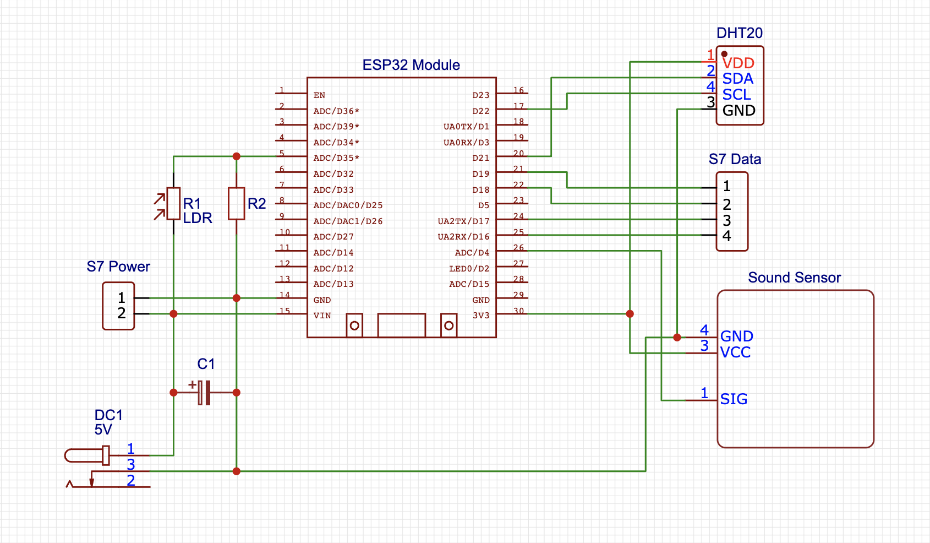Select the DC1 5V barrel jack symbol
Screen dimensions: 930x543
pyautogui.click(x=108, y=467)
